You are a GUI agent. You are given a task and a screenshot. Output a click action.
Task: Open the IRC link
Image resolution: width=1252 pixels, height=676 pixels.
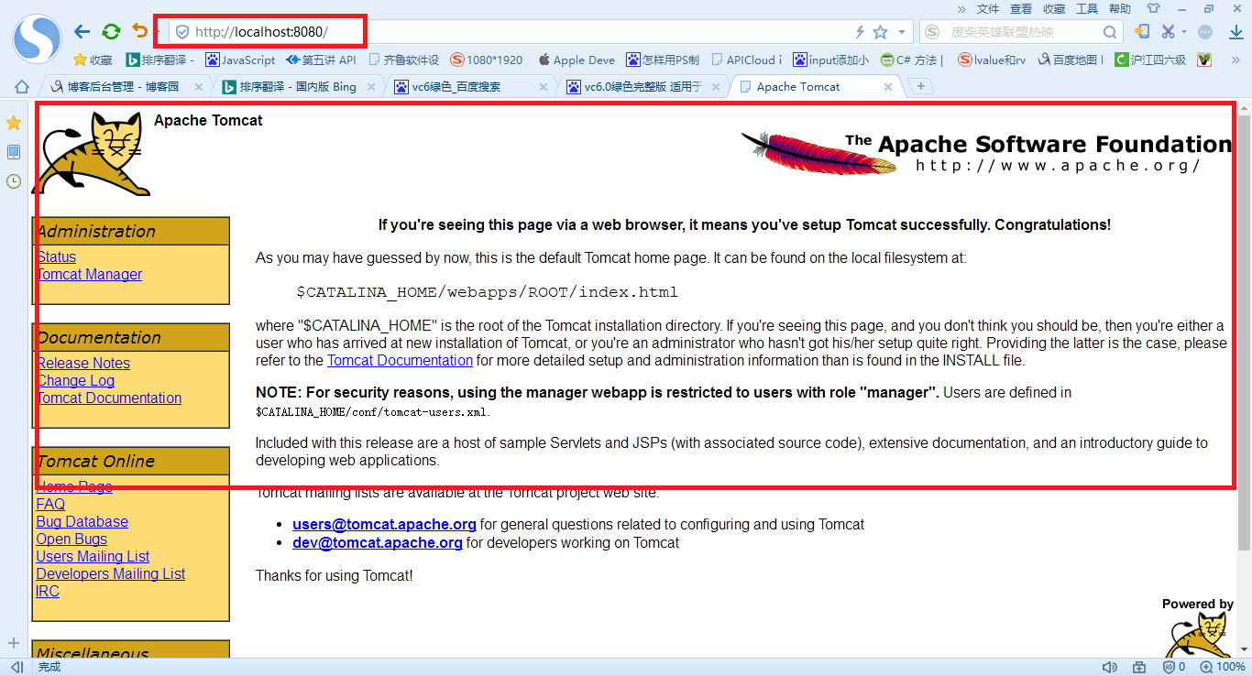[x=48, y=592]
